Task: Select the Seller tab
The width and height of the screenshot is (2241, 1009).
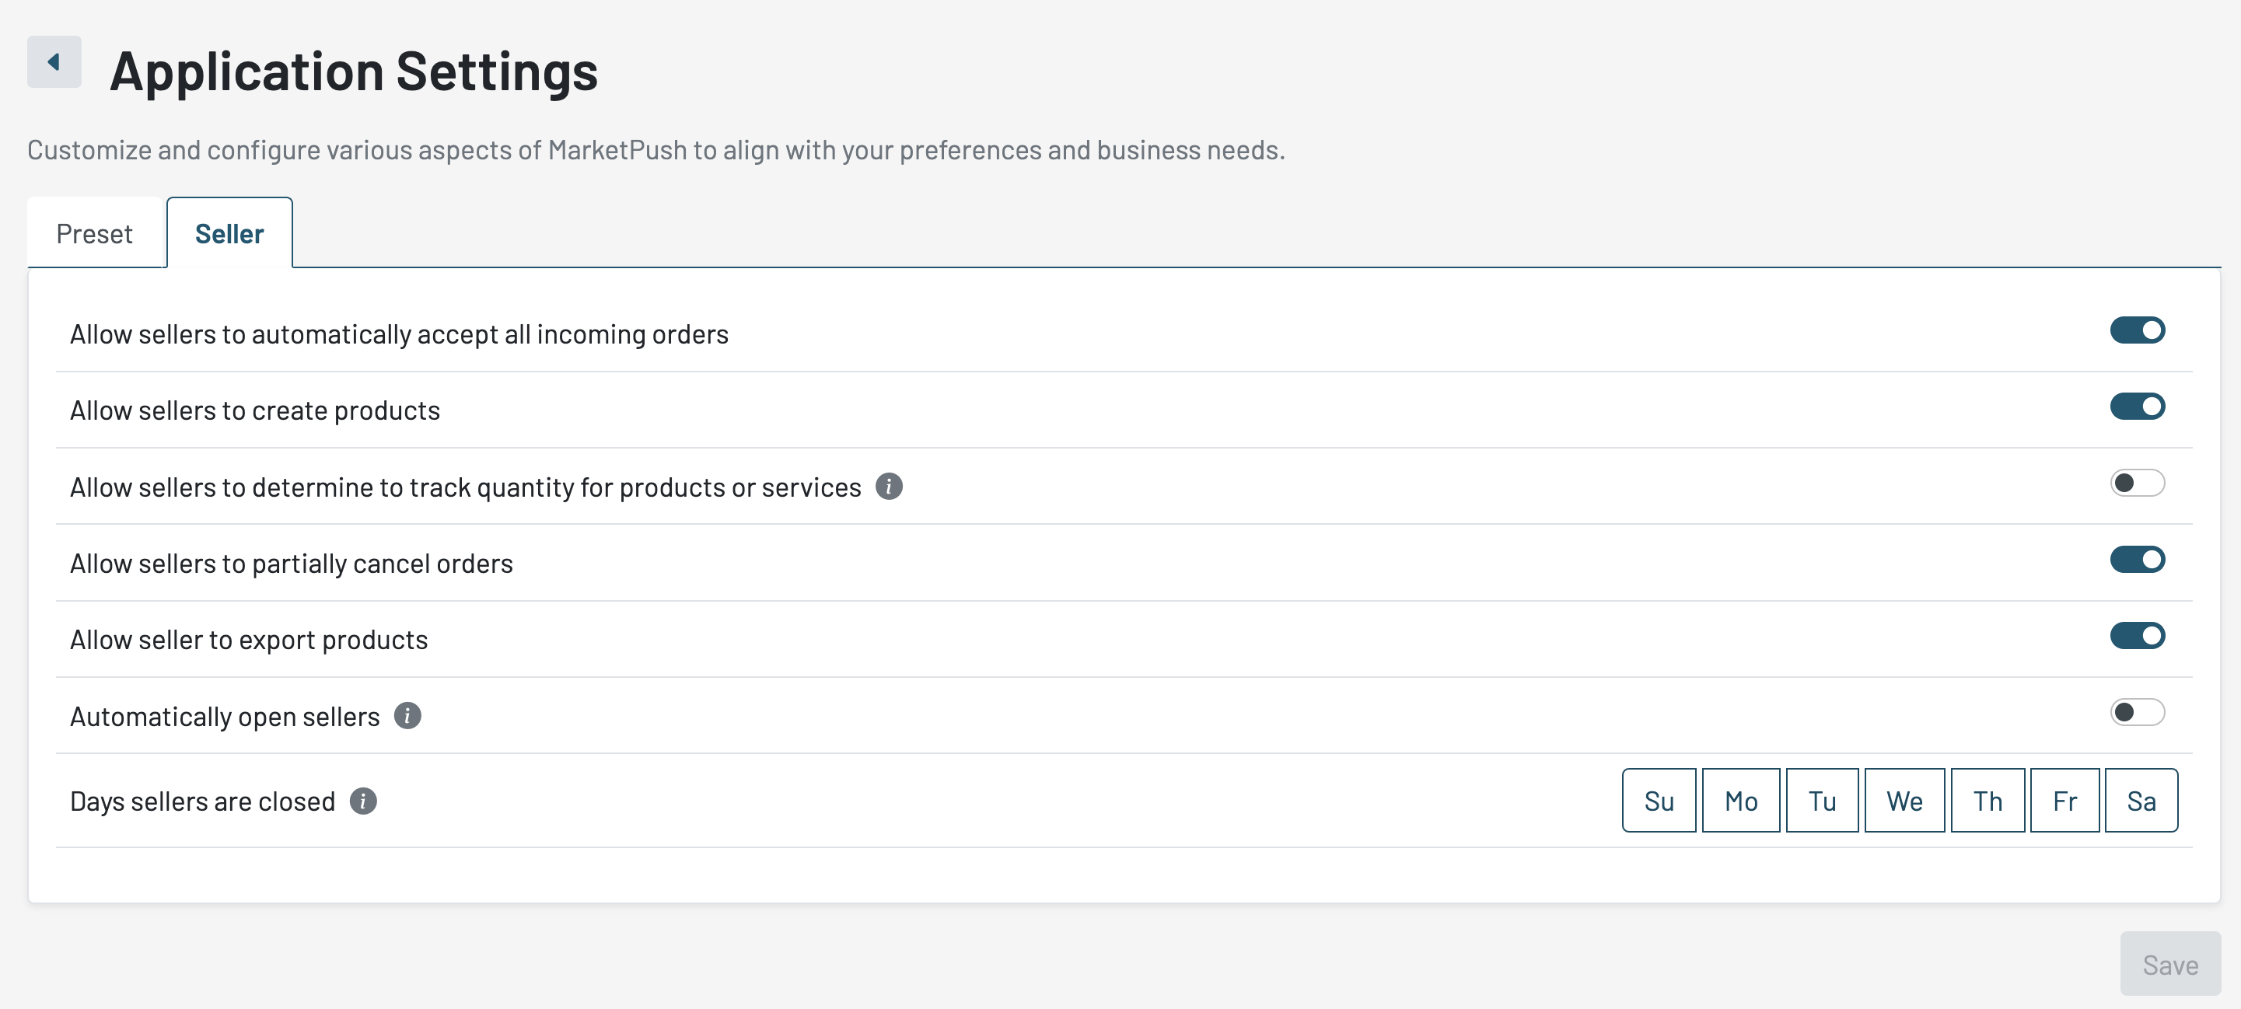Action: (229, 234)
